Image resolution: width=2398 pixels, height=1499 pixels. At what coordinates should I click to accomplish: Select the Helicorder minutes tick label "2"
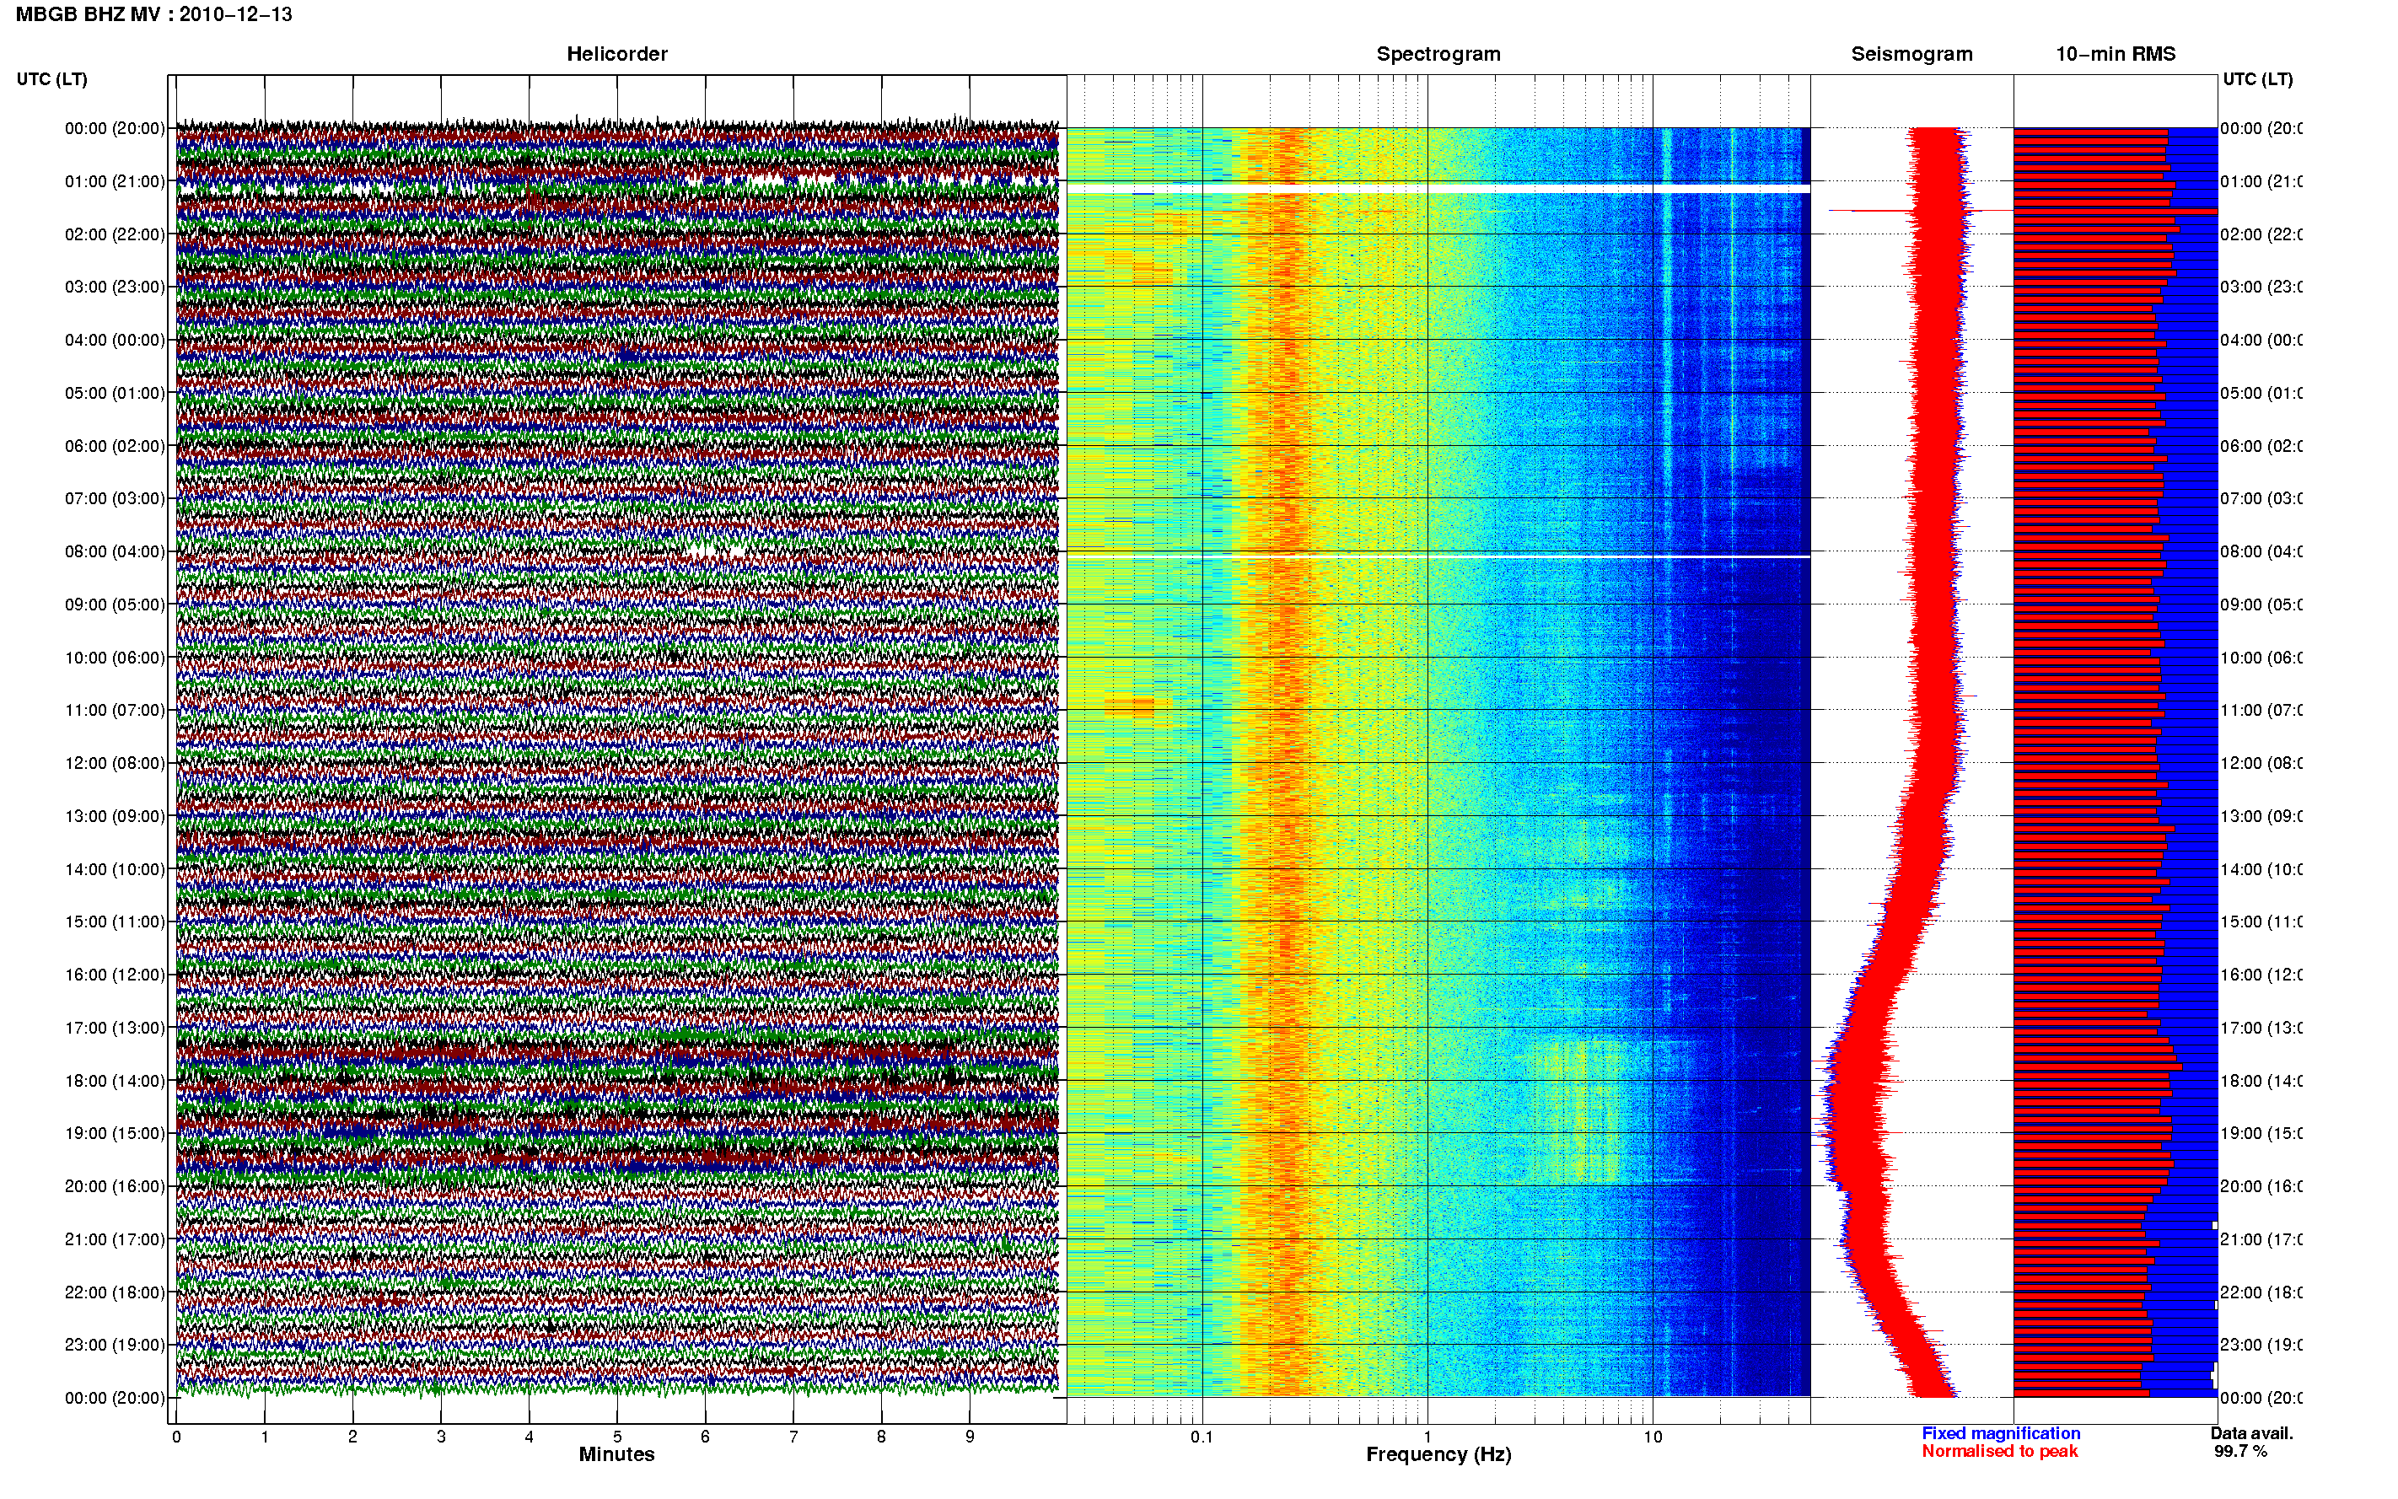click(x=353, y=1437)
